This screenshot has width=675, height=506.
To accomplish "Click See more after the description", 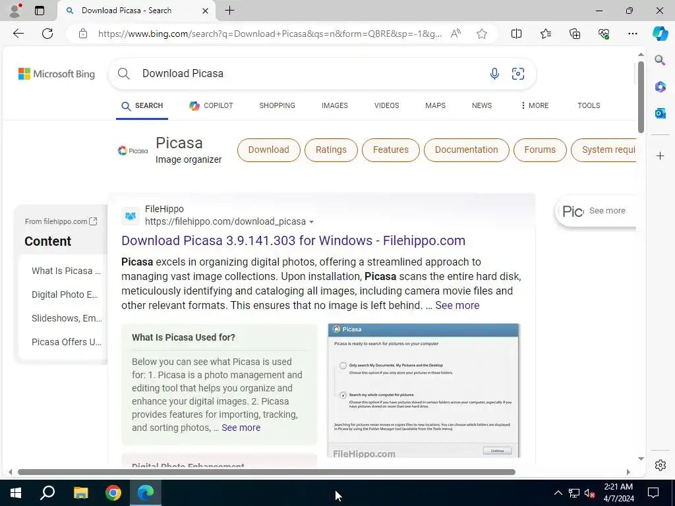I will pos(457,306).
